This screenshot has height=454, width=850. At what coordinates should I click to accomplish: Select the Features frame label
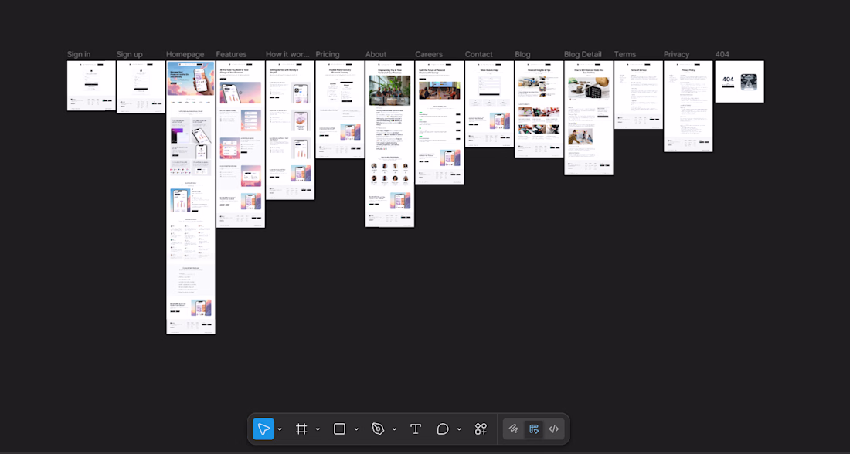click(232, 54)
